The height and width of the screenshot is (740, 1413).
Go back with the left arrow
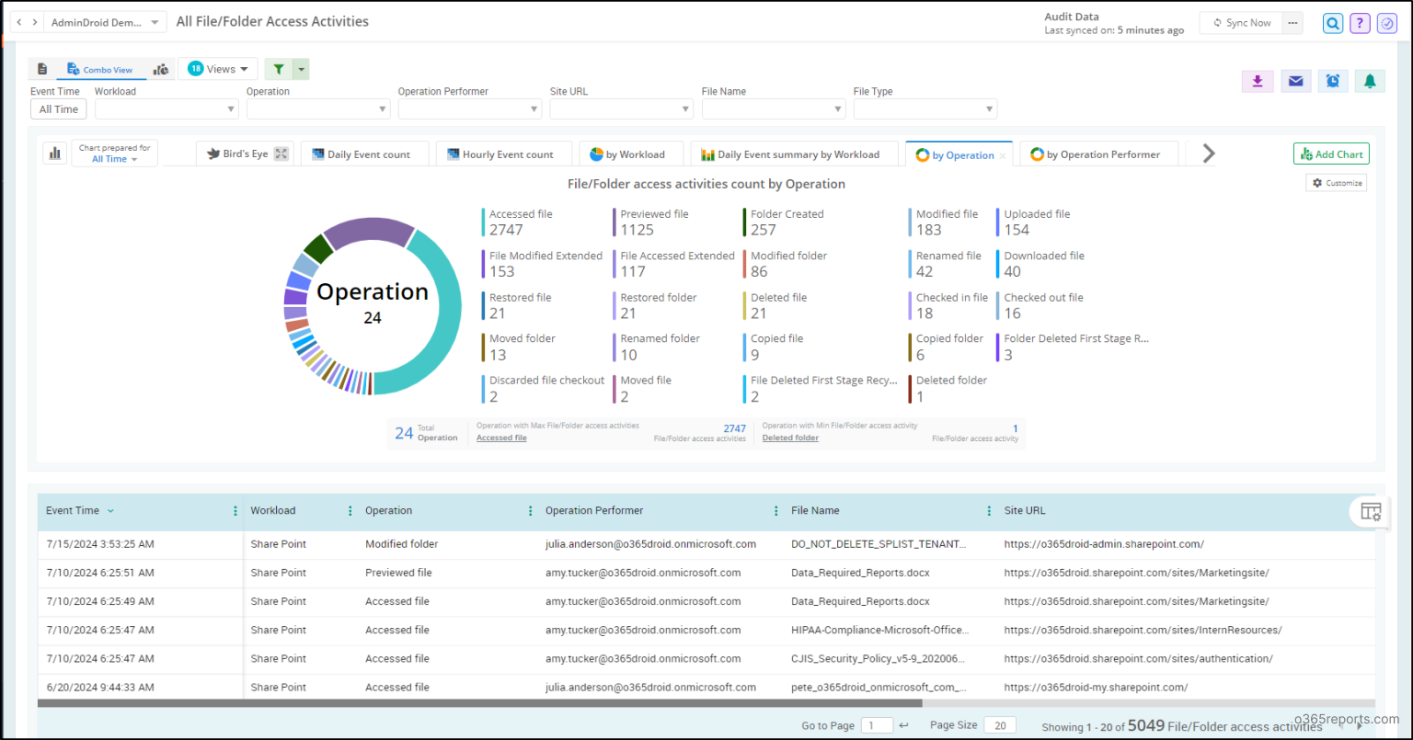click(20, 22)
